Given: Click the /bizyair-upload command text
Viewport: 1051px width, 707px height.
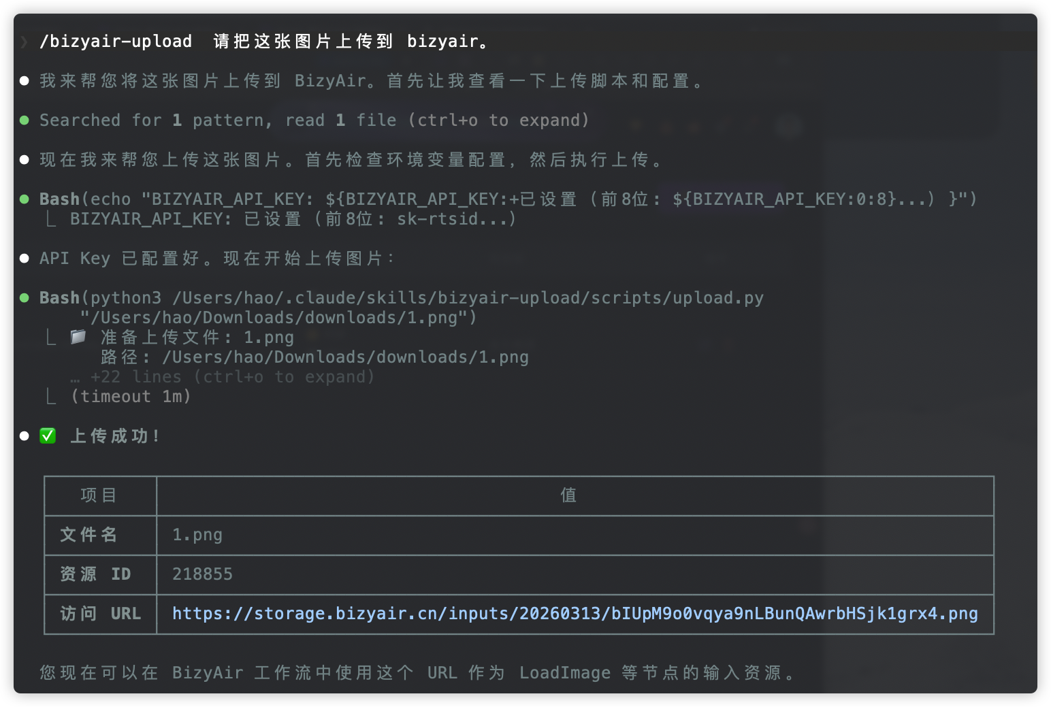Looking at the screenshot, I should click(x=116, y=42).
